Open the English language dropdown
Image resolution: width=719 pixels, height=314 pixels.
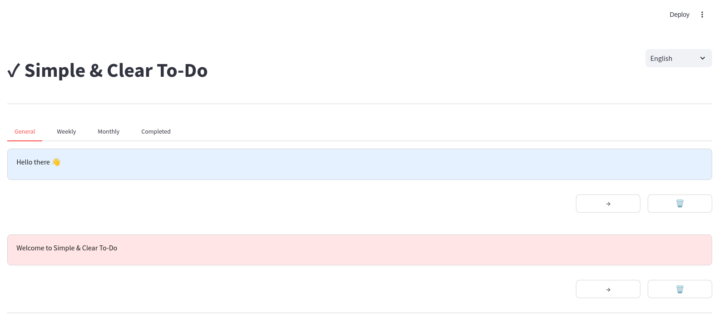point(672,58)
